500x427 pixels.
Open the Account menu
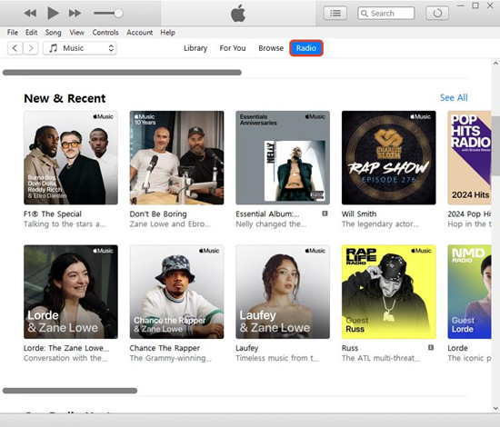pyautogui.click(x=139, y=33)
